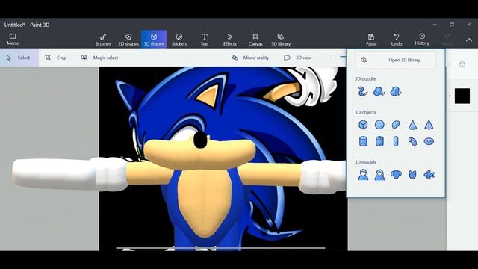
Task: Insert the fish 3D model
Action: 429,175
